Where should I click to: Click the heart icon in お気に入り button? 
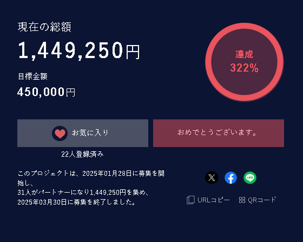pyautogui.click(x=60, y=133)
